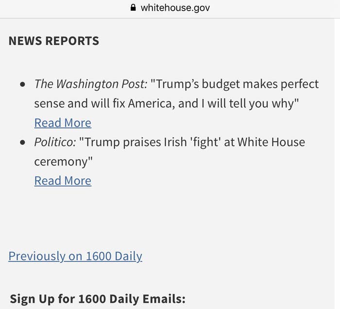This screenshot has width=340, height=309.
Task: Click the NEWS REPORTS heading
Action: point(54,41)
